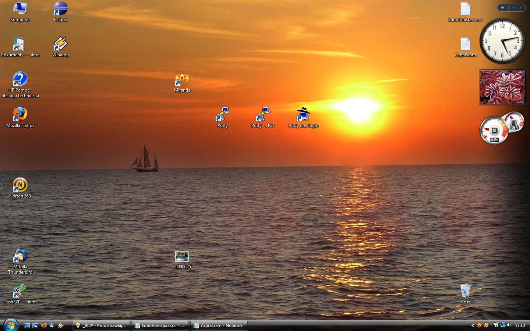Click the memory meter gauge showing 35%
530x331 pixels.
pos(515,121)
